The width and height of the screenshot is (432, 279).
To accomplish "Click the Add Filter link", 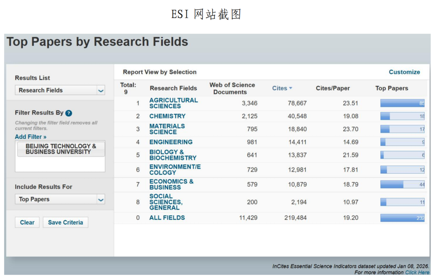I will pos(31,137).
